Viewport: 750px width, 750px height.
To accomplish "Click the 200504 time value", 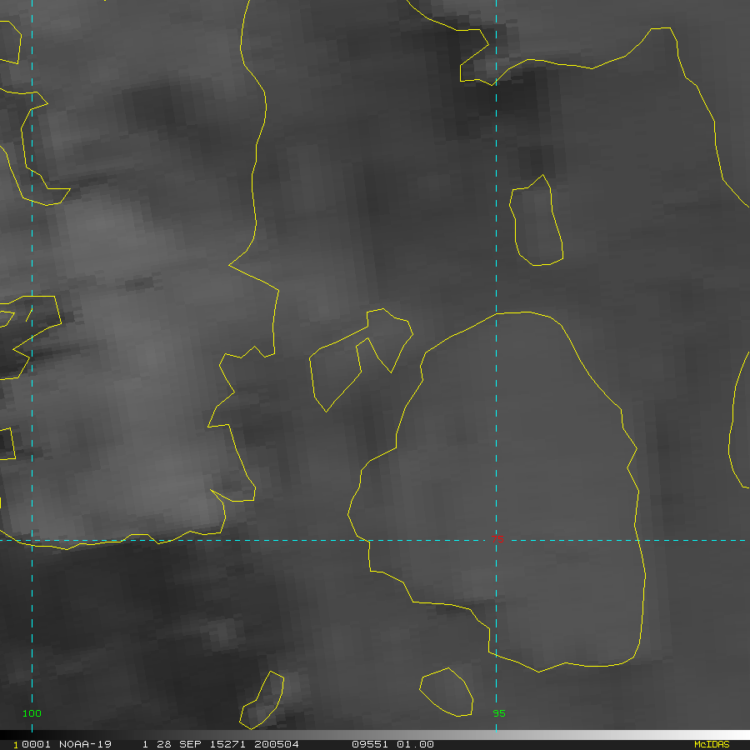I will pos(276,744).
